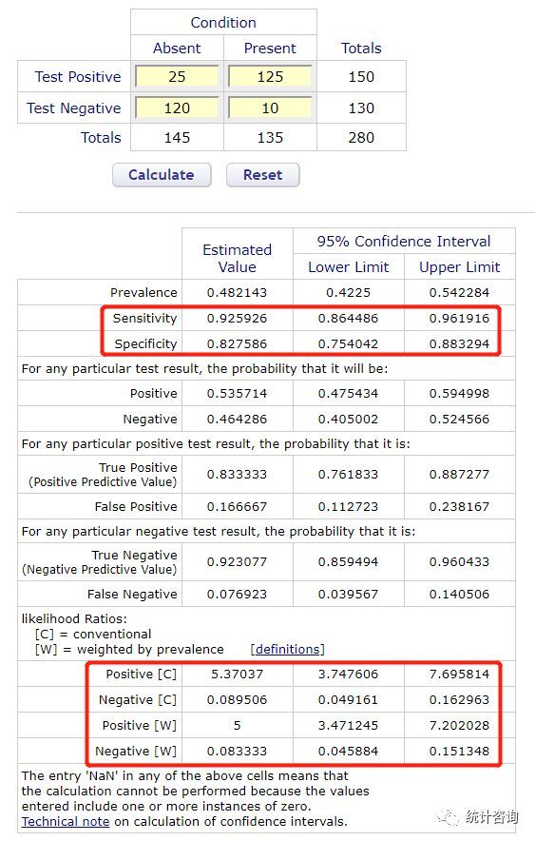Click Specificity lower limit 0.754042
Screen dimensions: 535x841
pyautogui.click(x=348, y=344)
